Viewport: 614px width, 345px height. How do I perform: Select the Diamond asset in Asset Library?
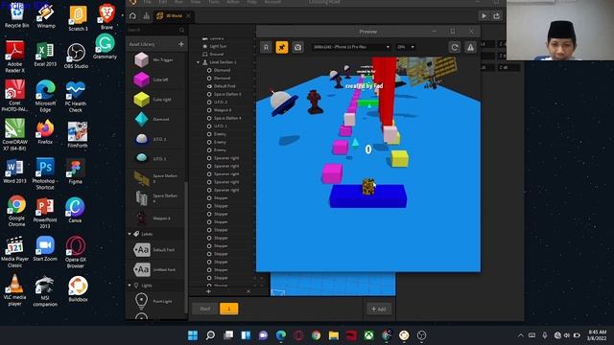point(142,119)
